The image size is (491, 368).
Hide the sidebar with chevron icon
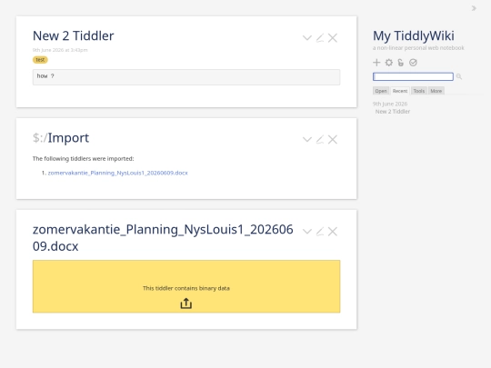click(474, 8)
